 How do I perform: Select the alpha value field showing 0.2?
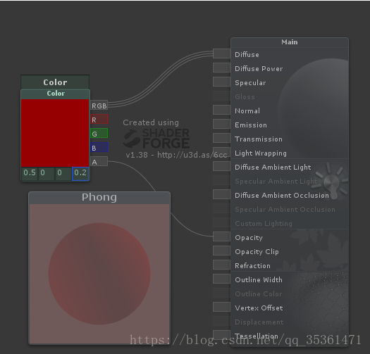tap(80, 173)
